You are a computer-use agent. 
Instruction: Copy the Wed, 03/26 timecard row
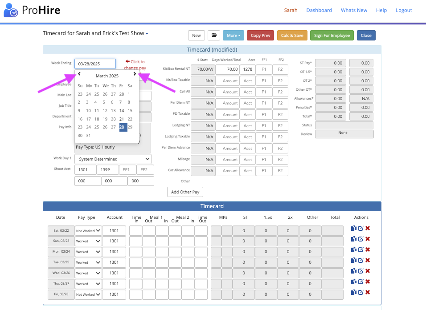pos(354,271)
